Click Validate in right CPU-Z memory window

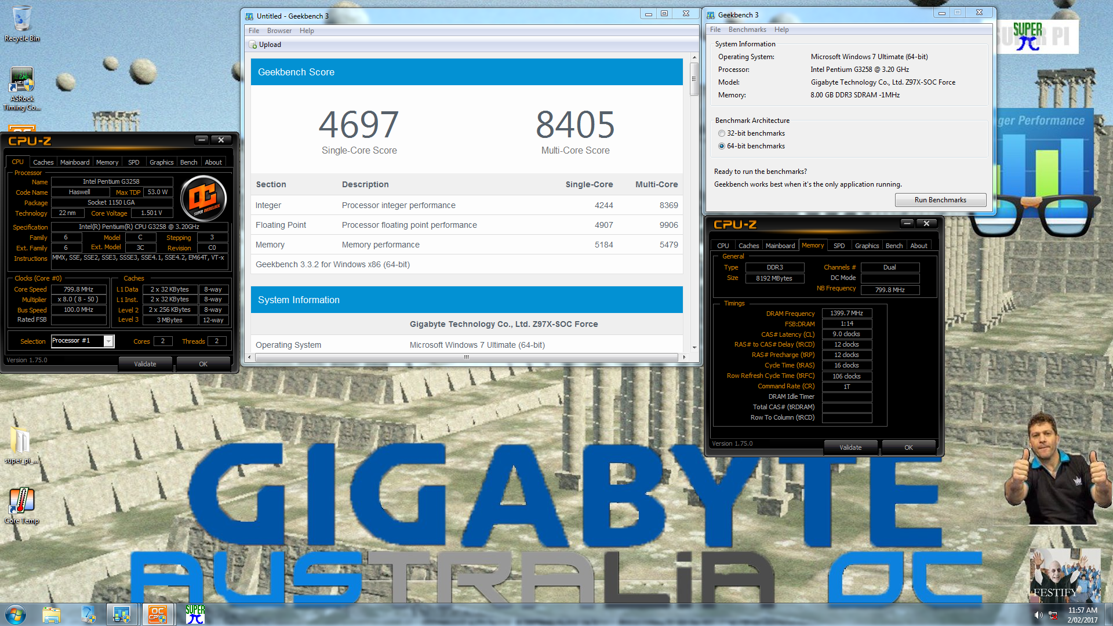(850, 447)
